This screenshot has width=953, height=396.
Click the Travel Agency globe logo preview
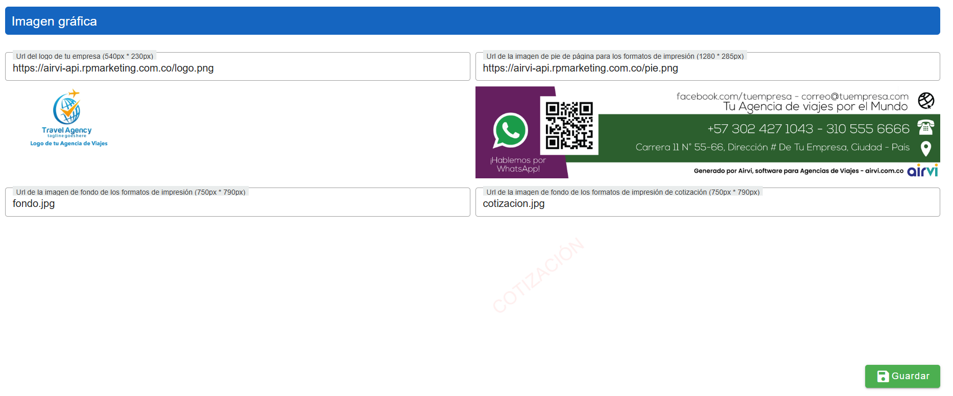[67, 108]
